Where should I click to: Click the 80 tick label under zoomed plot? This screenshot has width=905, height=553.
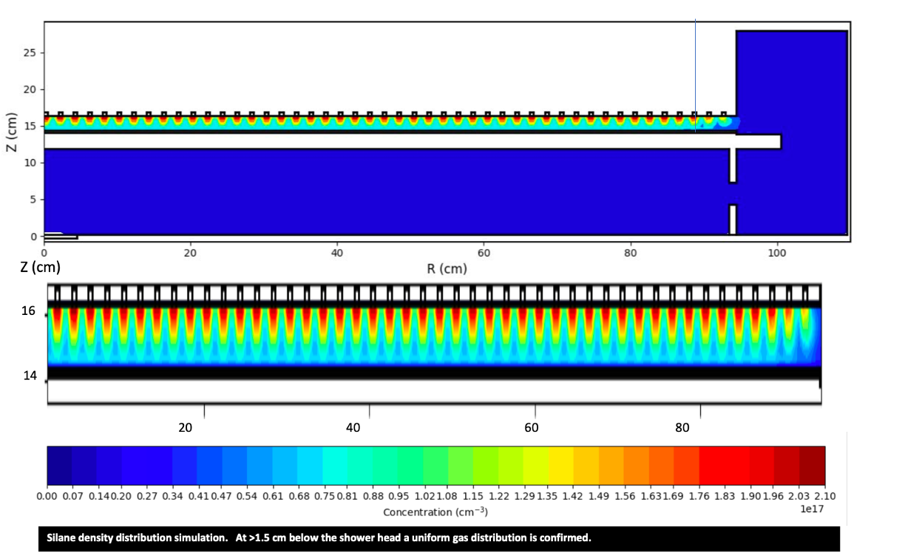point(682,428)
